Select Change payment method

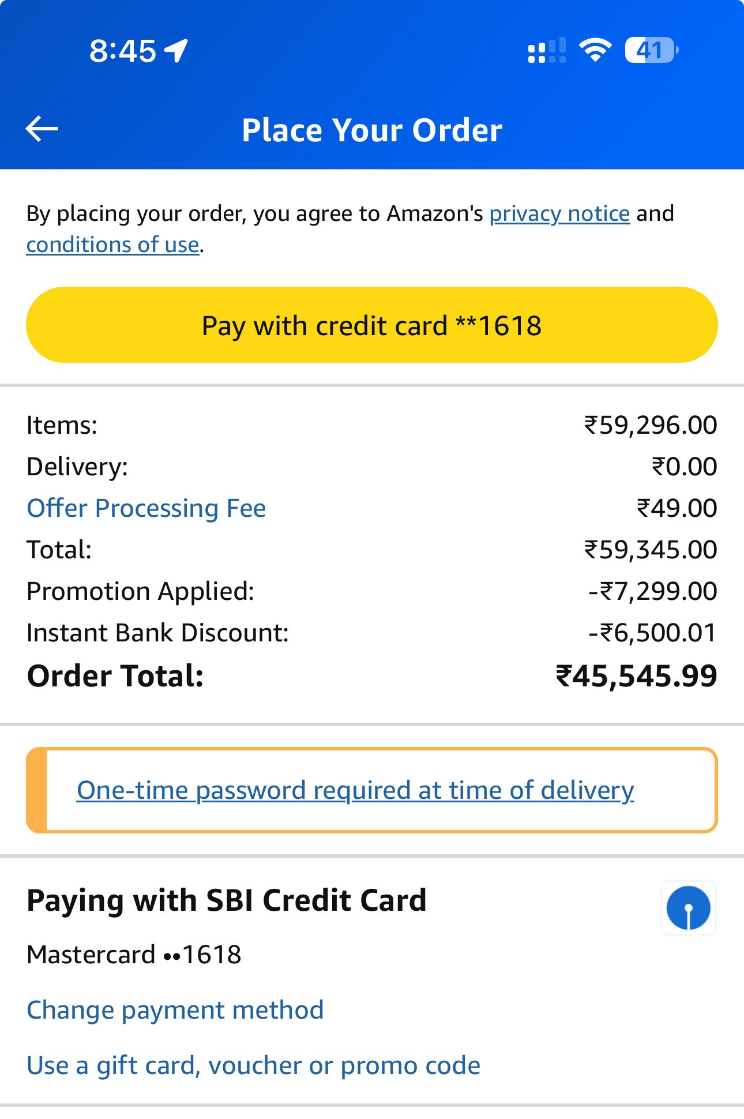point(175,1010)
